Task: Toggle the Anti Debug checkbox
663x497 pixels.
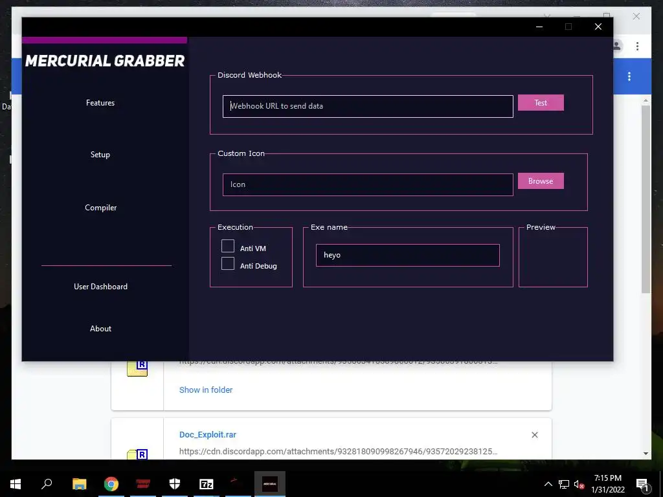Action: click(228, 263)
